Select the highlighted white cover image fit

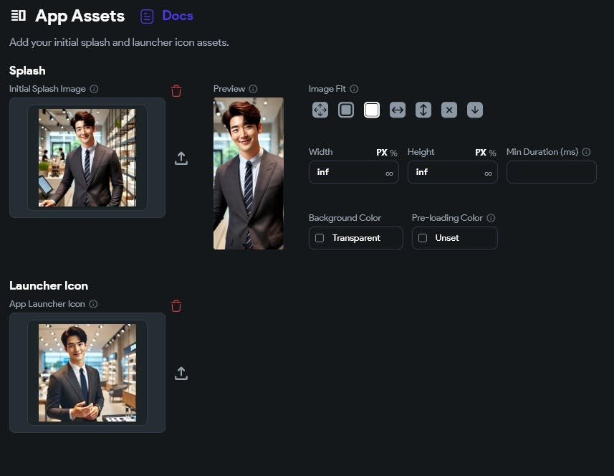tap(372, 110)
